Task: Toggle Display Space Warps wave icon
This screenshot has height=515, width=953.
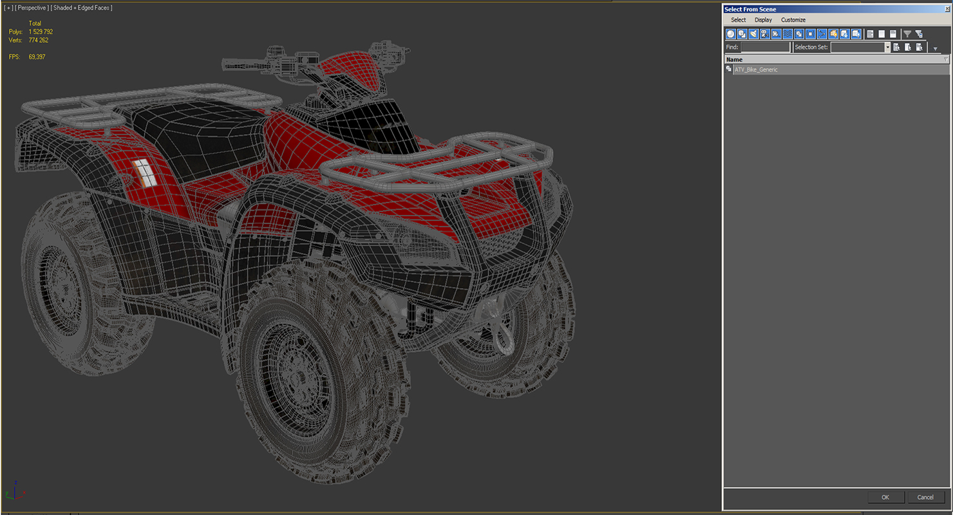Action: pyautogui.click(x=788, y=33)
